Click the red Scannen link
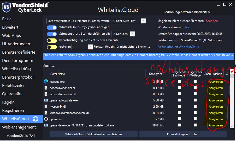236x141 pixels. pos(212,21)
